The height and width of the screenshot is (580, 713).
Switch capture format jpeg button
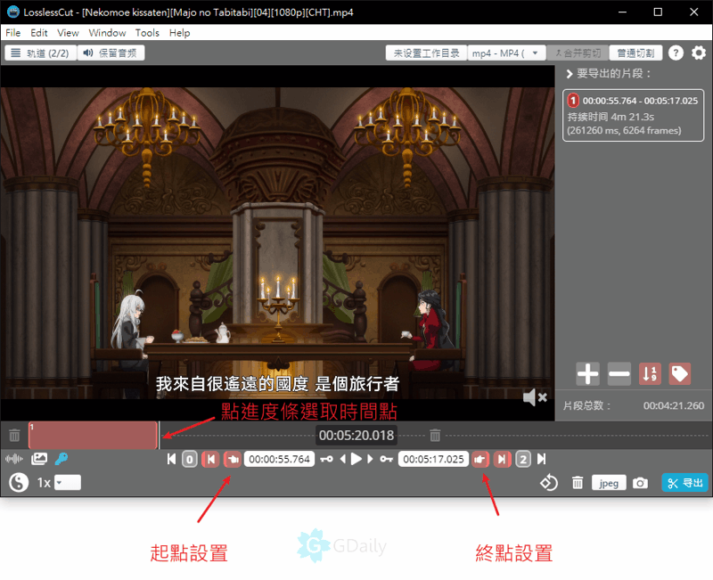(x=609, y=483)
